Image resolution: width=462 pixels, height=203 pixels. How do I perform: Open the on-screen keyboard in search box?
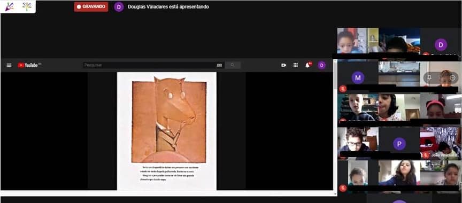[x=219, y=65]
